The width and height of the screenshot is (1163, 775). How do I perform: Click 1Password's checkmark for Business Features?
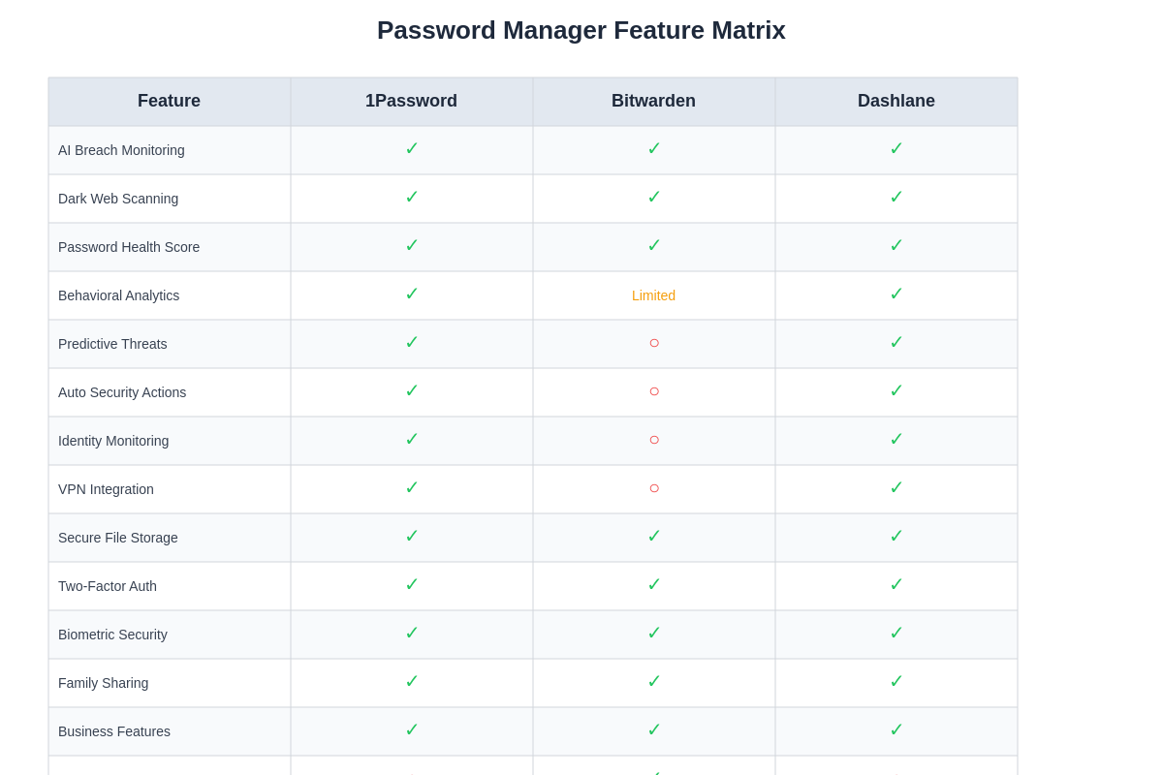point(412,730)
